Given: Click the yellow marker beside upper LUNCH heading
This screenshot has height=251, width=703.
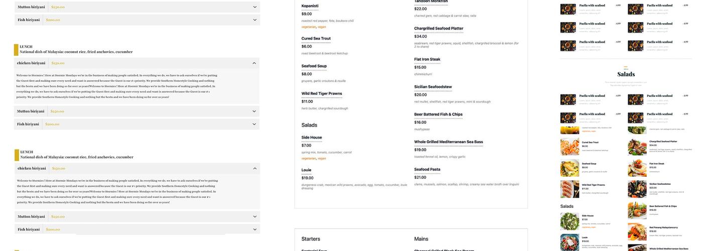Looking at the screenshot, I should click(x=16, y=50).
